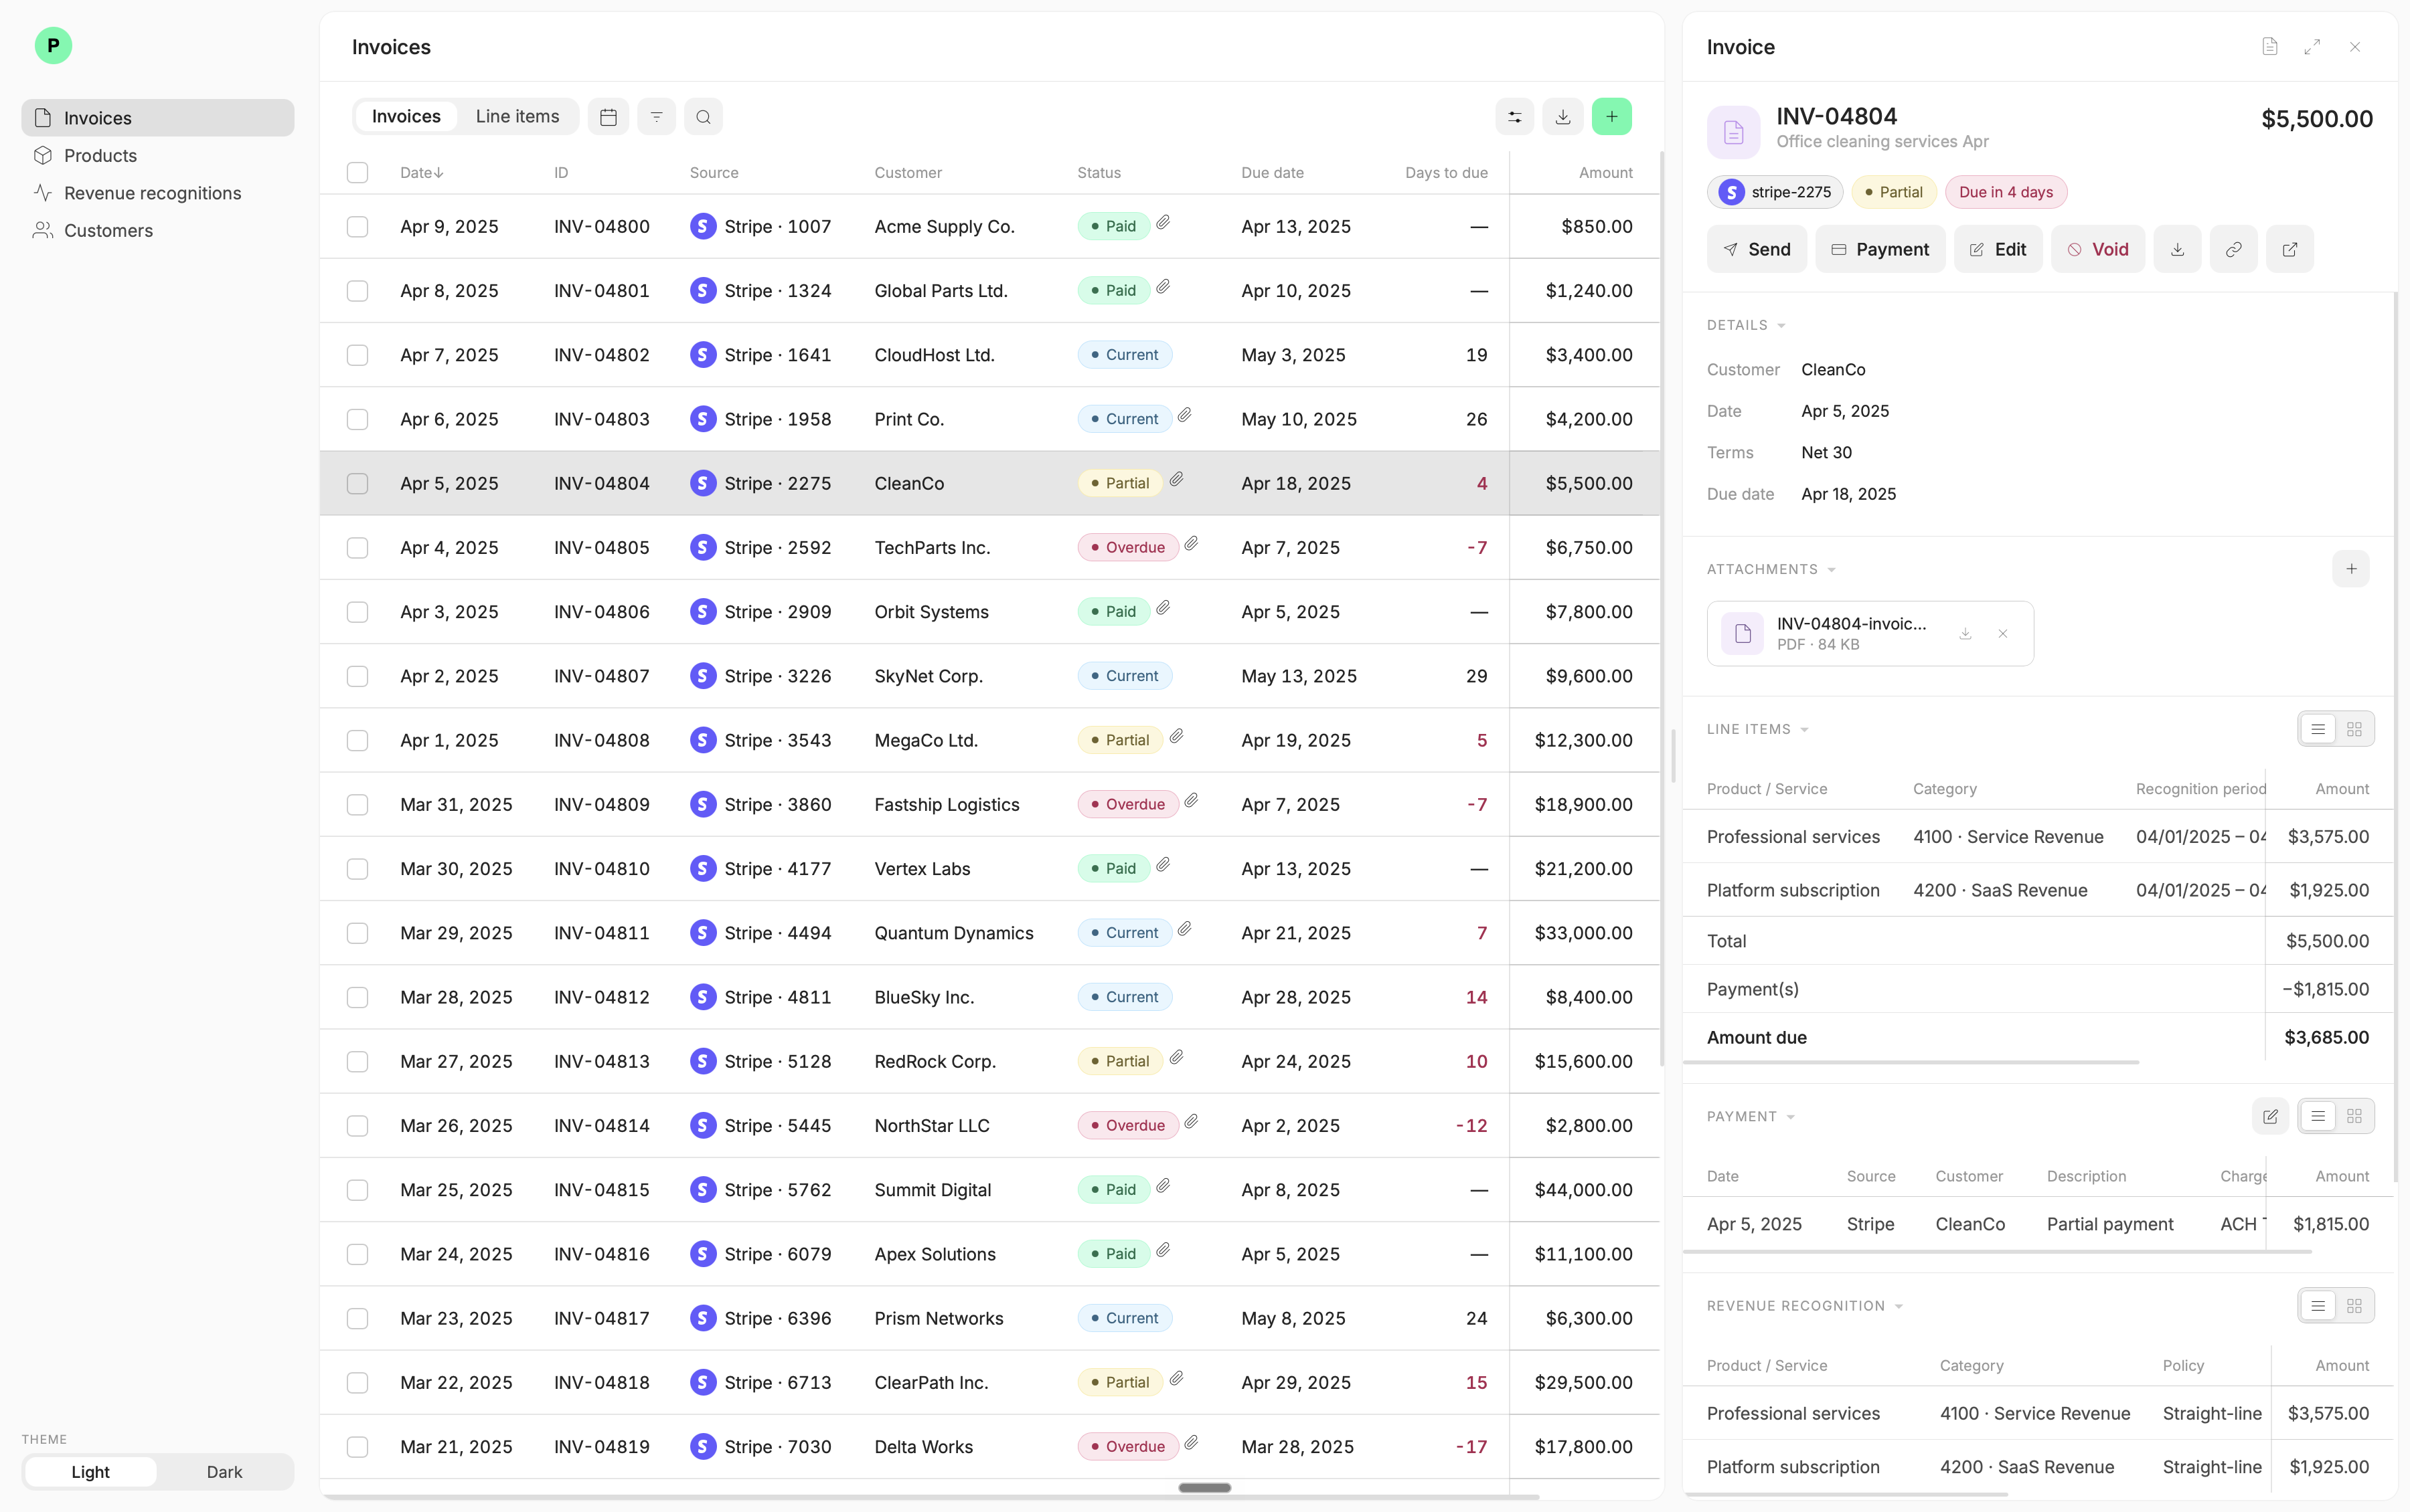Remove INV-04804 PDF attachment

click(2003, 634)
